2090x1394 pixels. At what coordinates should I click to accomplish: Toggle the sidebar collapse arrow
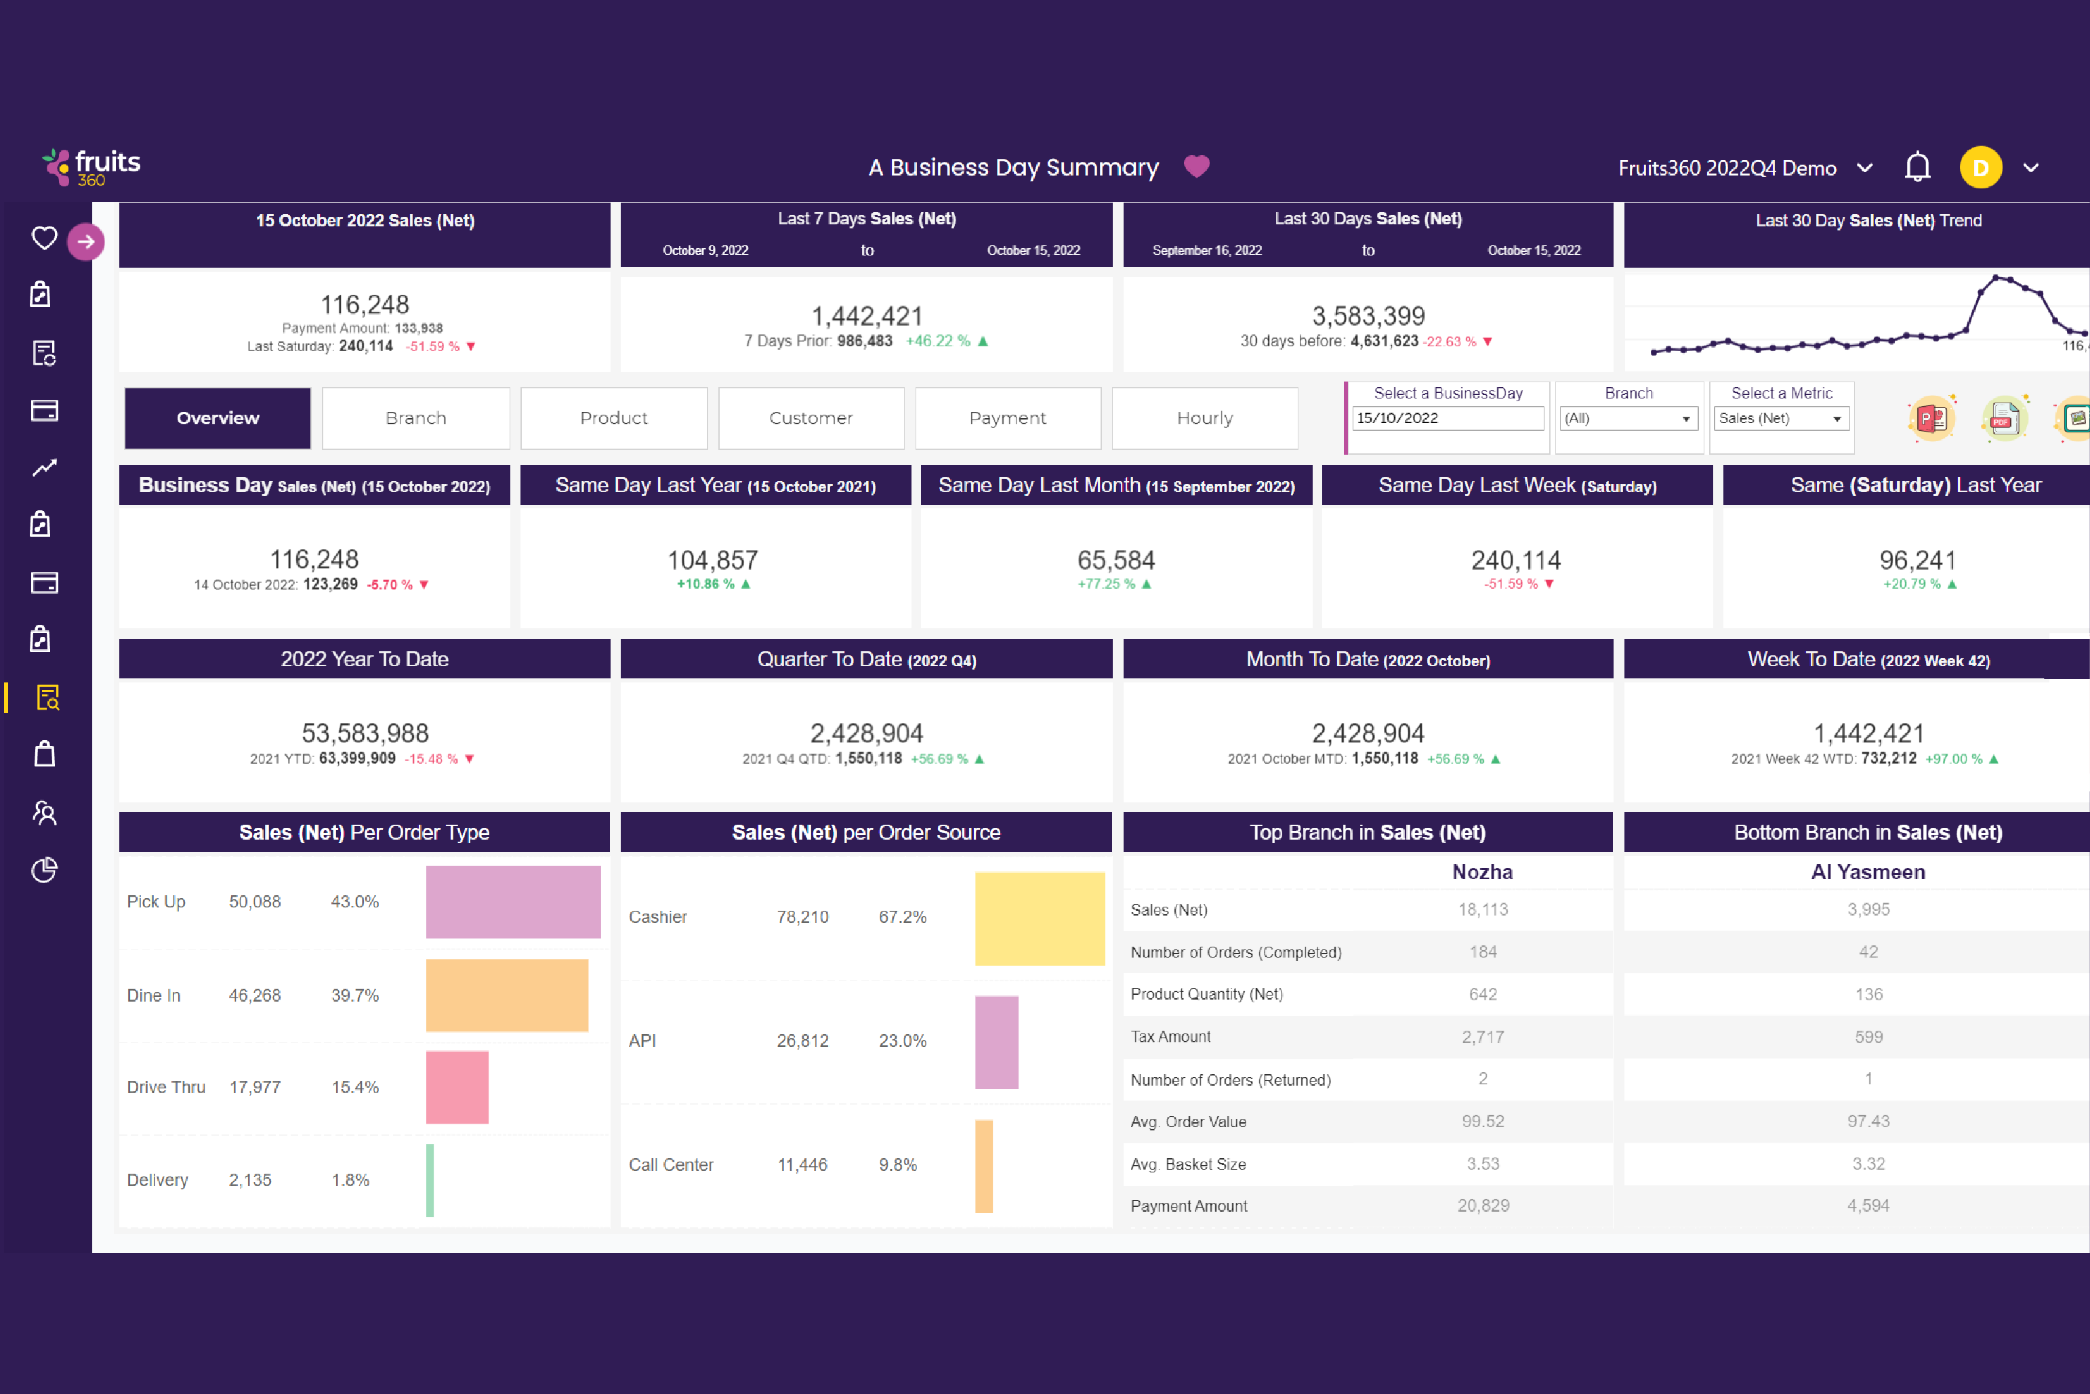pos(85,241)
